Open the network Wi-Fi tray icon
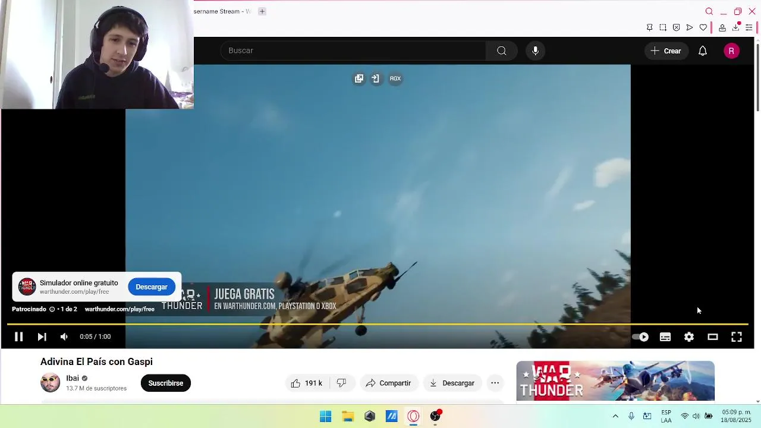 pyautogui.click(x=685, y=416)
